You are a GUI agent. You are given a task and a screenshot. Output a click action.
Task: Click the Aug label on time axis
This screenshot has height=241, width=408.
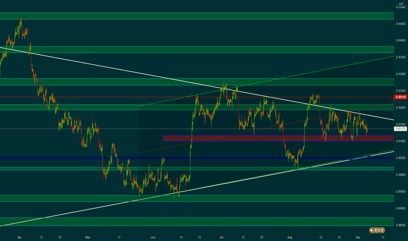click(x=290, y=237)
